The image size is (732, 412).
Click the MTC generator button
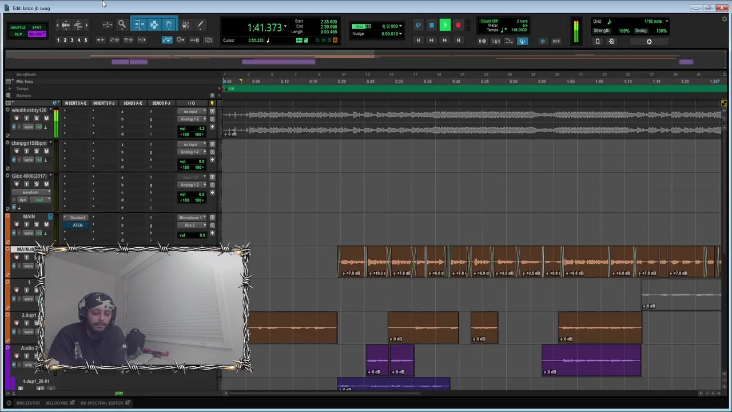[x=556, y=41]
